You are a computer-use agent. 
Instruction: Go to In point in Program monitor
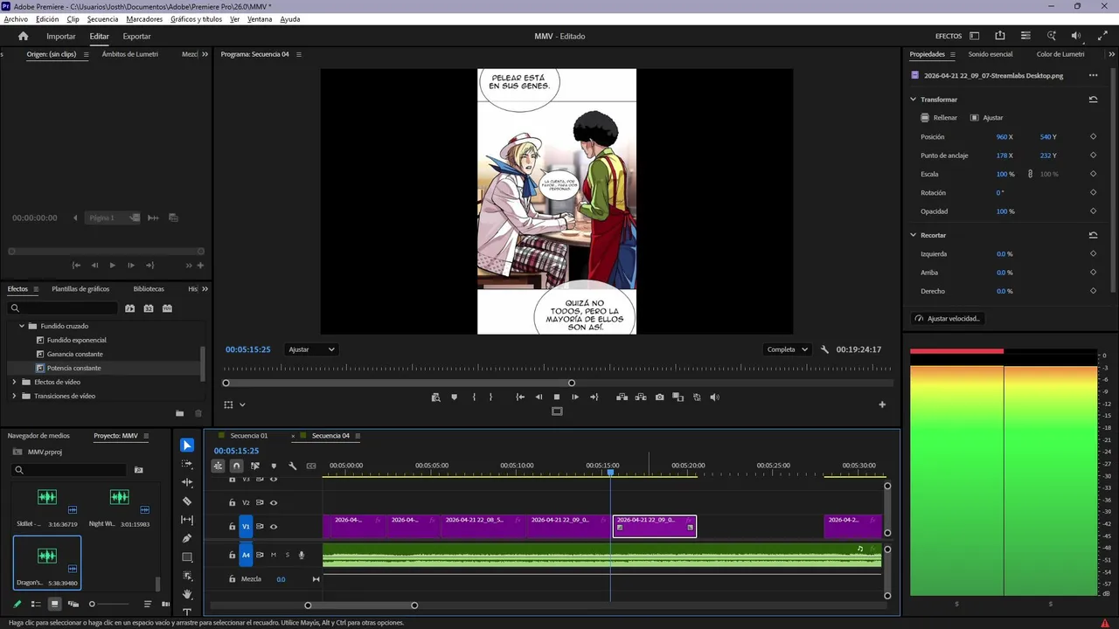click(x=520, y=397)
